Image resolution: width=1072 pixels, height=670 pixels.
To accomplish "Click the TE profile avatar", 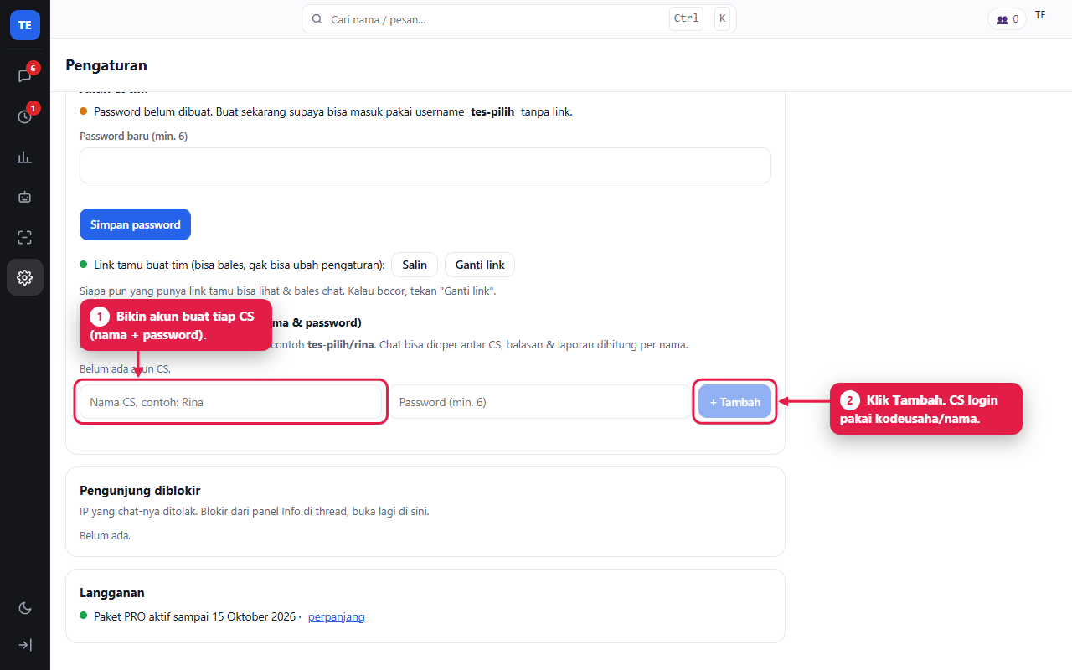I will (1040, 15).
